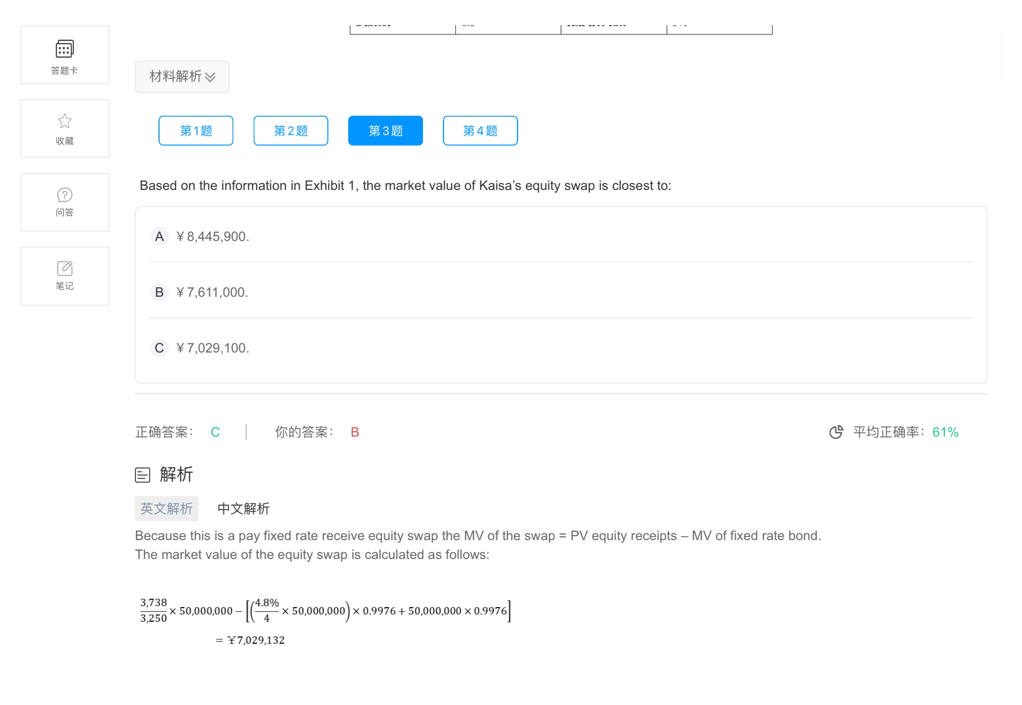Viewport: 1022px width, 705px height.
Task: Go to question 第4题
Action: point(480,130)
